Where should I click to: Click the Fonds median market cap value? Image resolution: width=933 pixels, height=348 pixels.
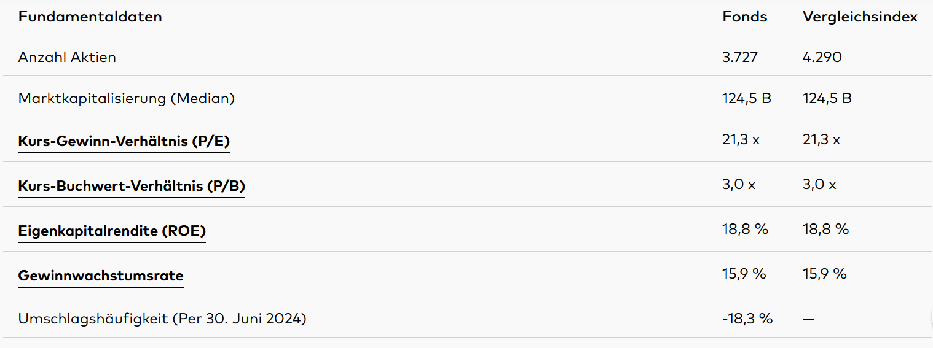point(747,98)
